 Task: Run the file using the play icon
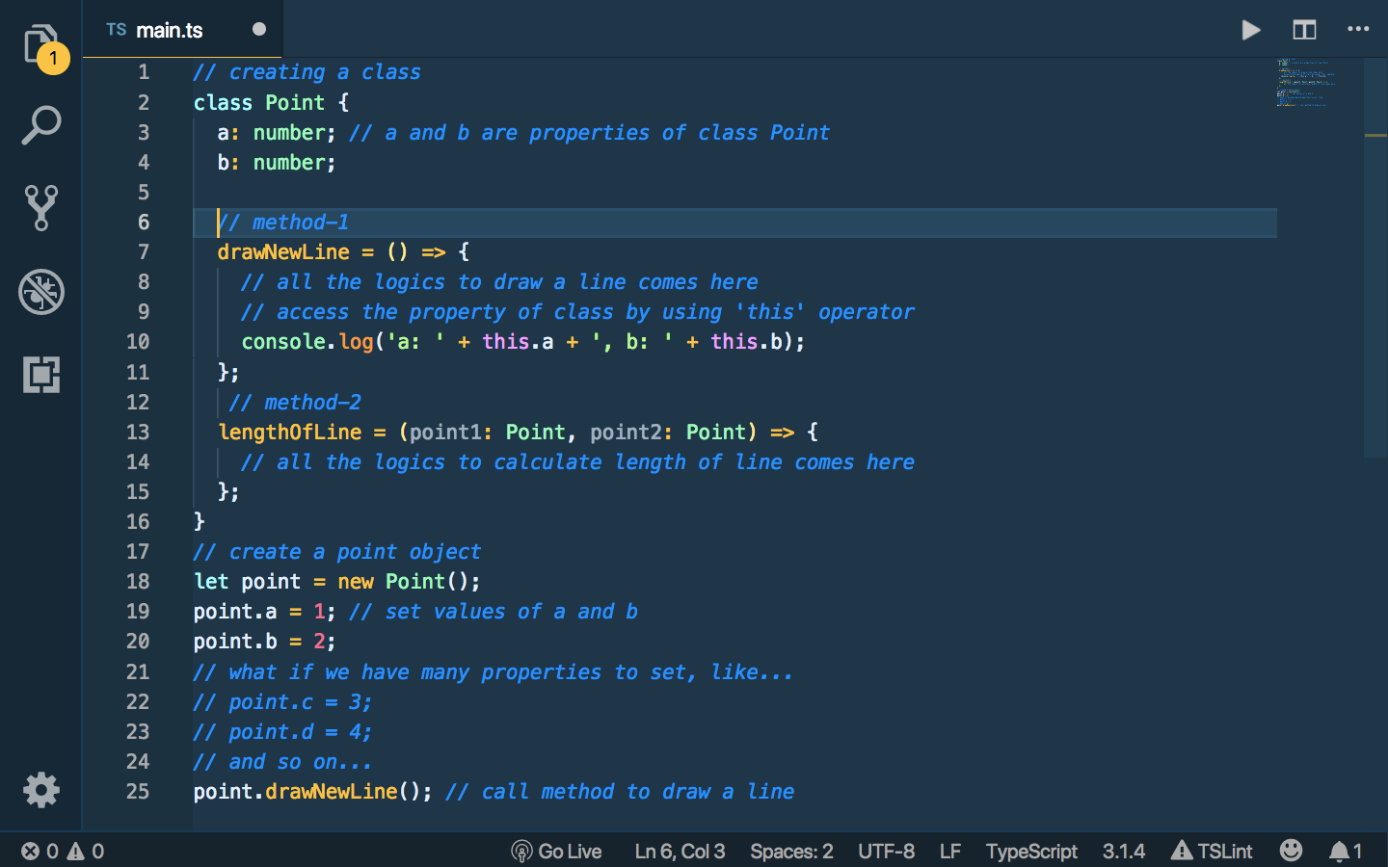pos(1250,29)
